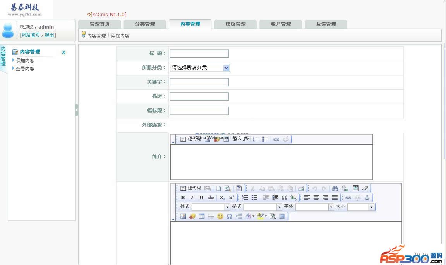Insert a smiley emoticon
Screen dimensions: 446x265
(220, 216)
